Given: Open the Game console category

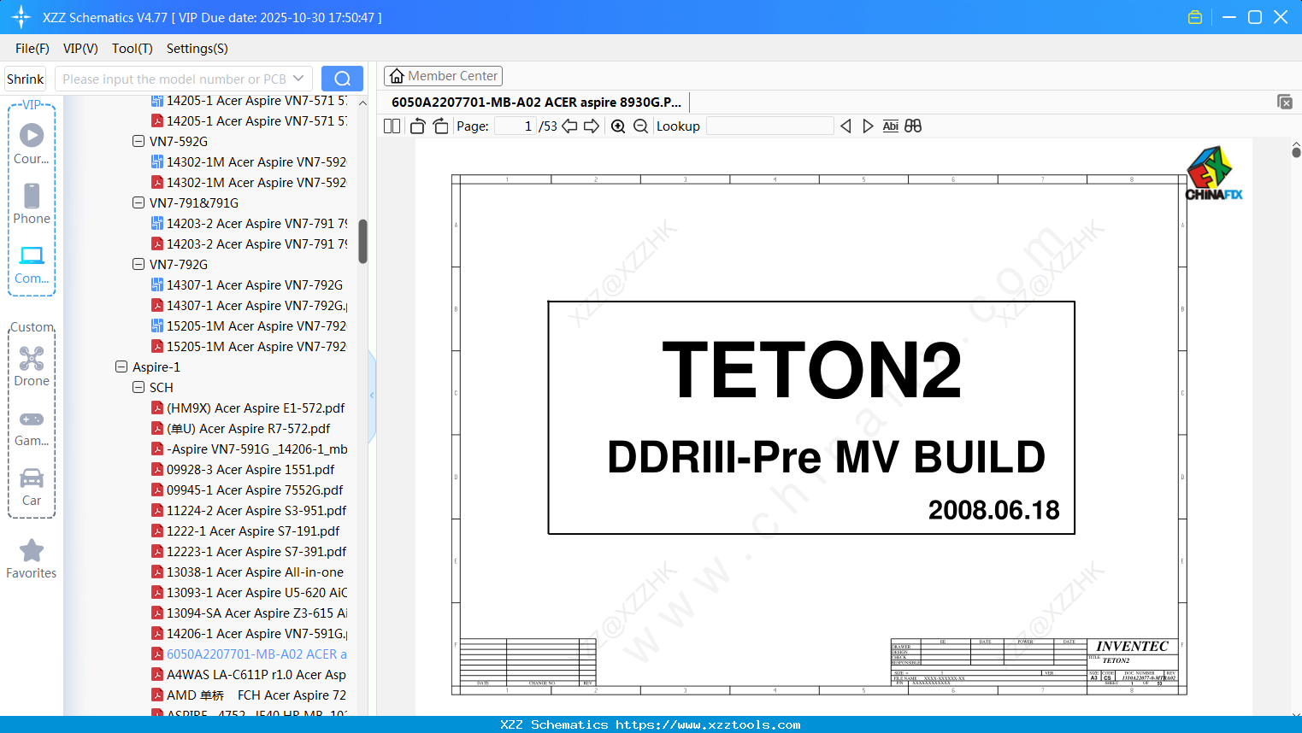Looking at the screenshot, I should [32, 419].
